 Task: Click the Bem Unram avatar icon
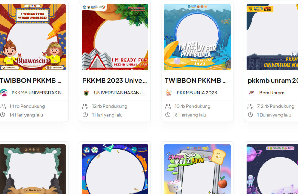click(x=251, y=93)
